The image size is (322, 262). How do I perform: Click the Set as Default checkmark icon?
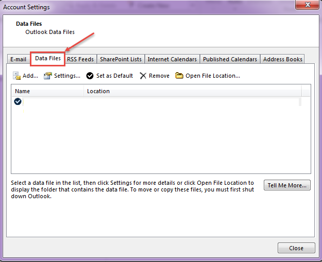pos(90,76)
